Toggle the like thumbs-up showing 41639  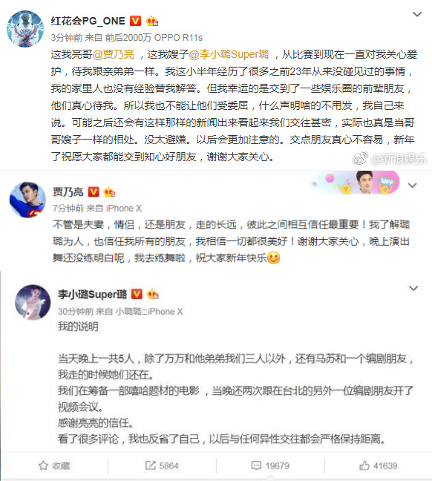[379, 465]
